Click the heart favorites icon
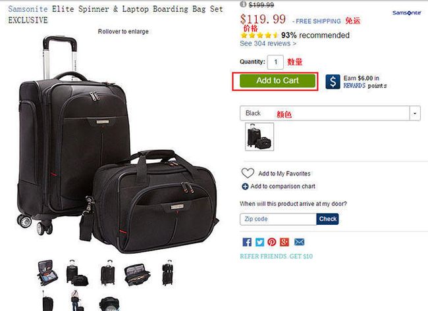This screenshot has height=311, width=428. [x=248, y=173]
